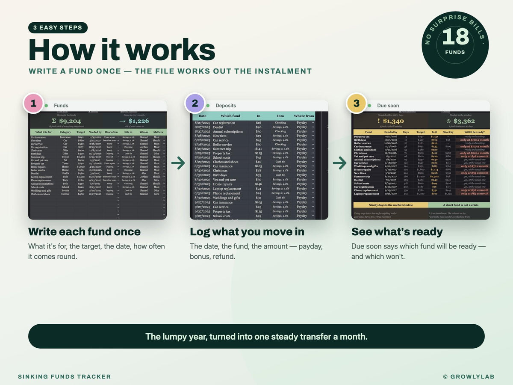This screenshot has width=513, height=385.
Task: Click 'Write each fund once' step heading
Action: (x=84, y=231)
